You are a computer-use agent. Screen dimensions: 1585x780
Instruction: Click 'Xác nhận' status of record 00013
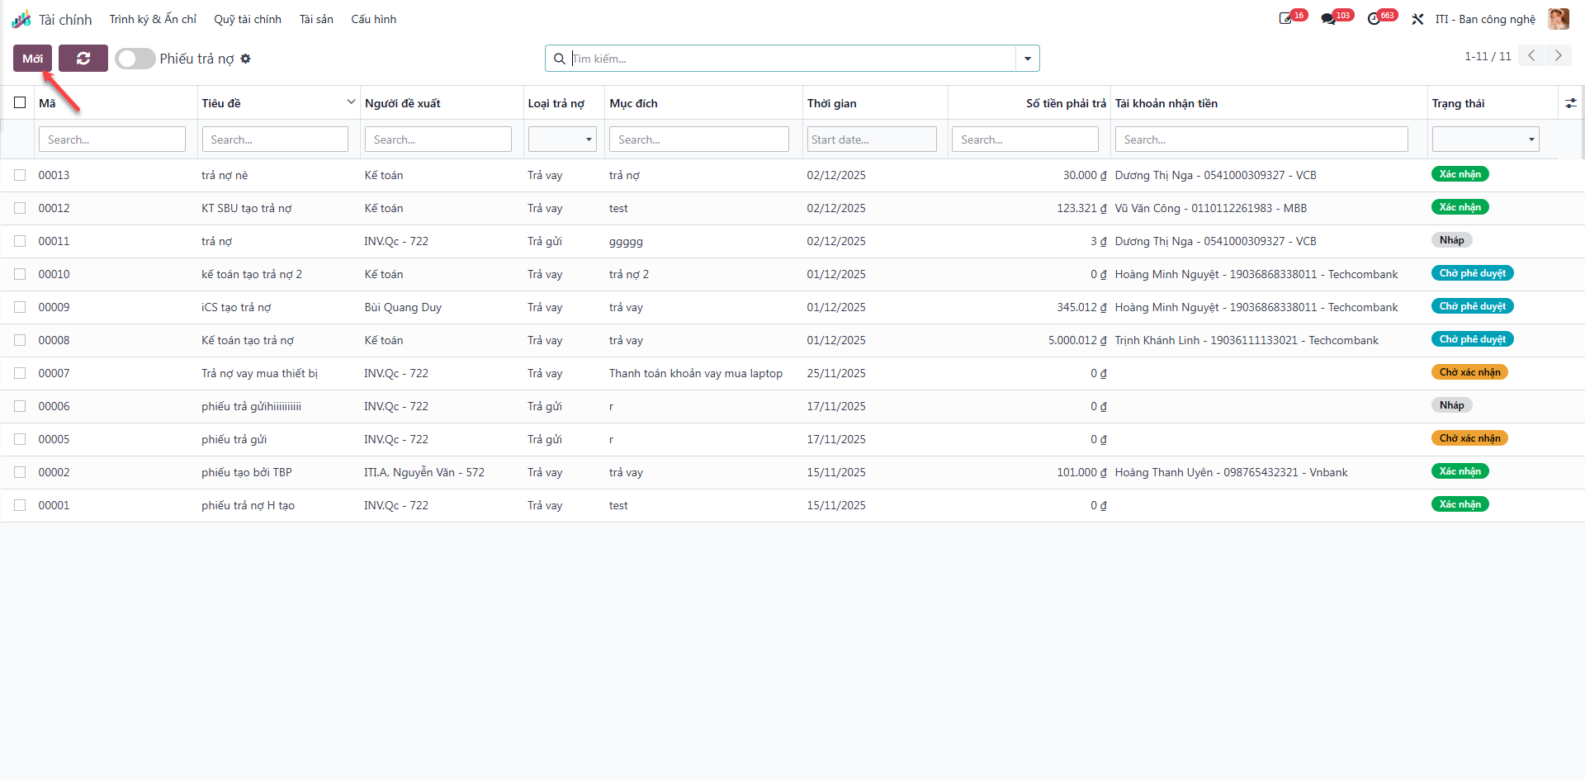coord(1460,174)
